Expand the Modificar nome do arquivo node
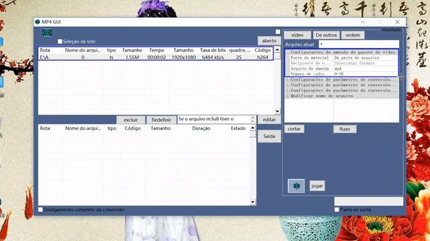 pos(288,96)
